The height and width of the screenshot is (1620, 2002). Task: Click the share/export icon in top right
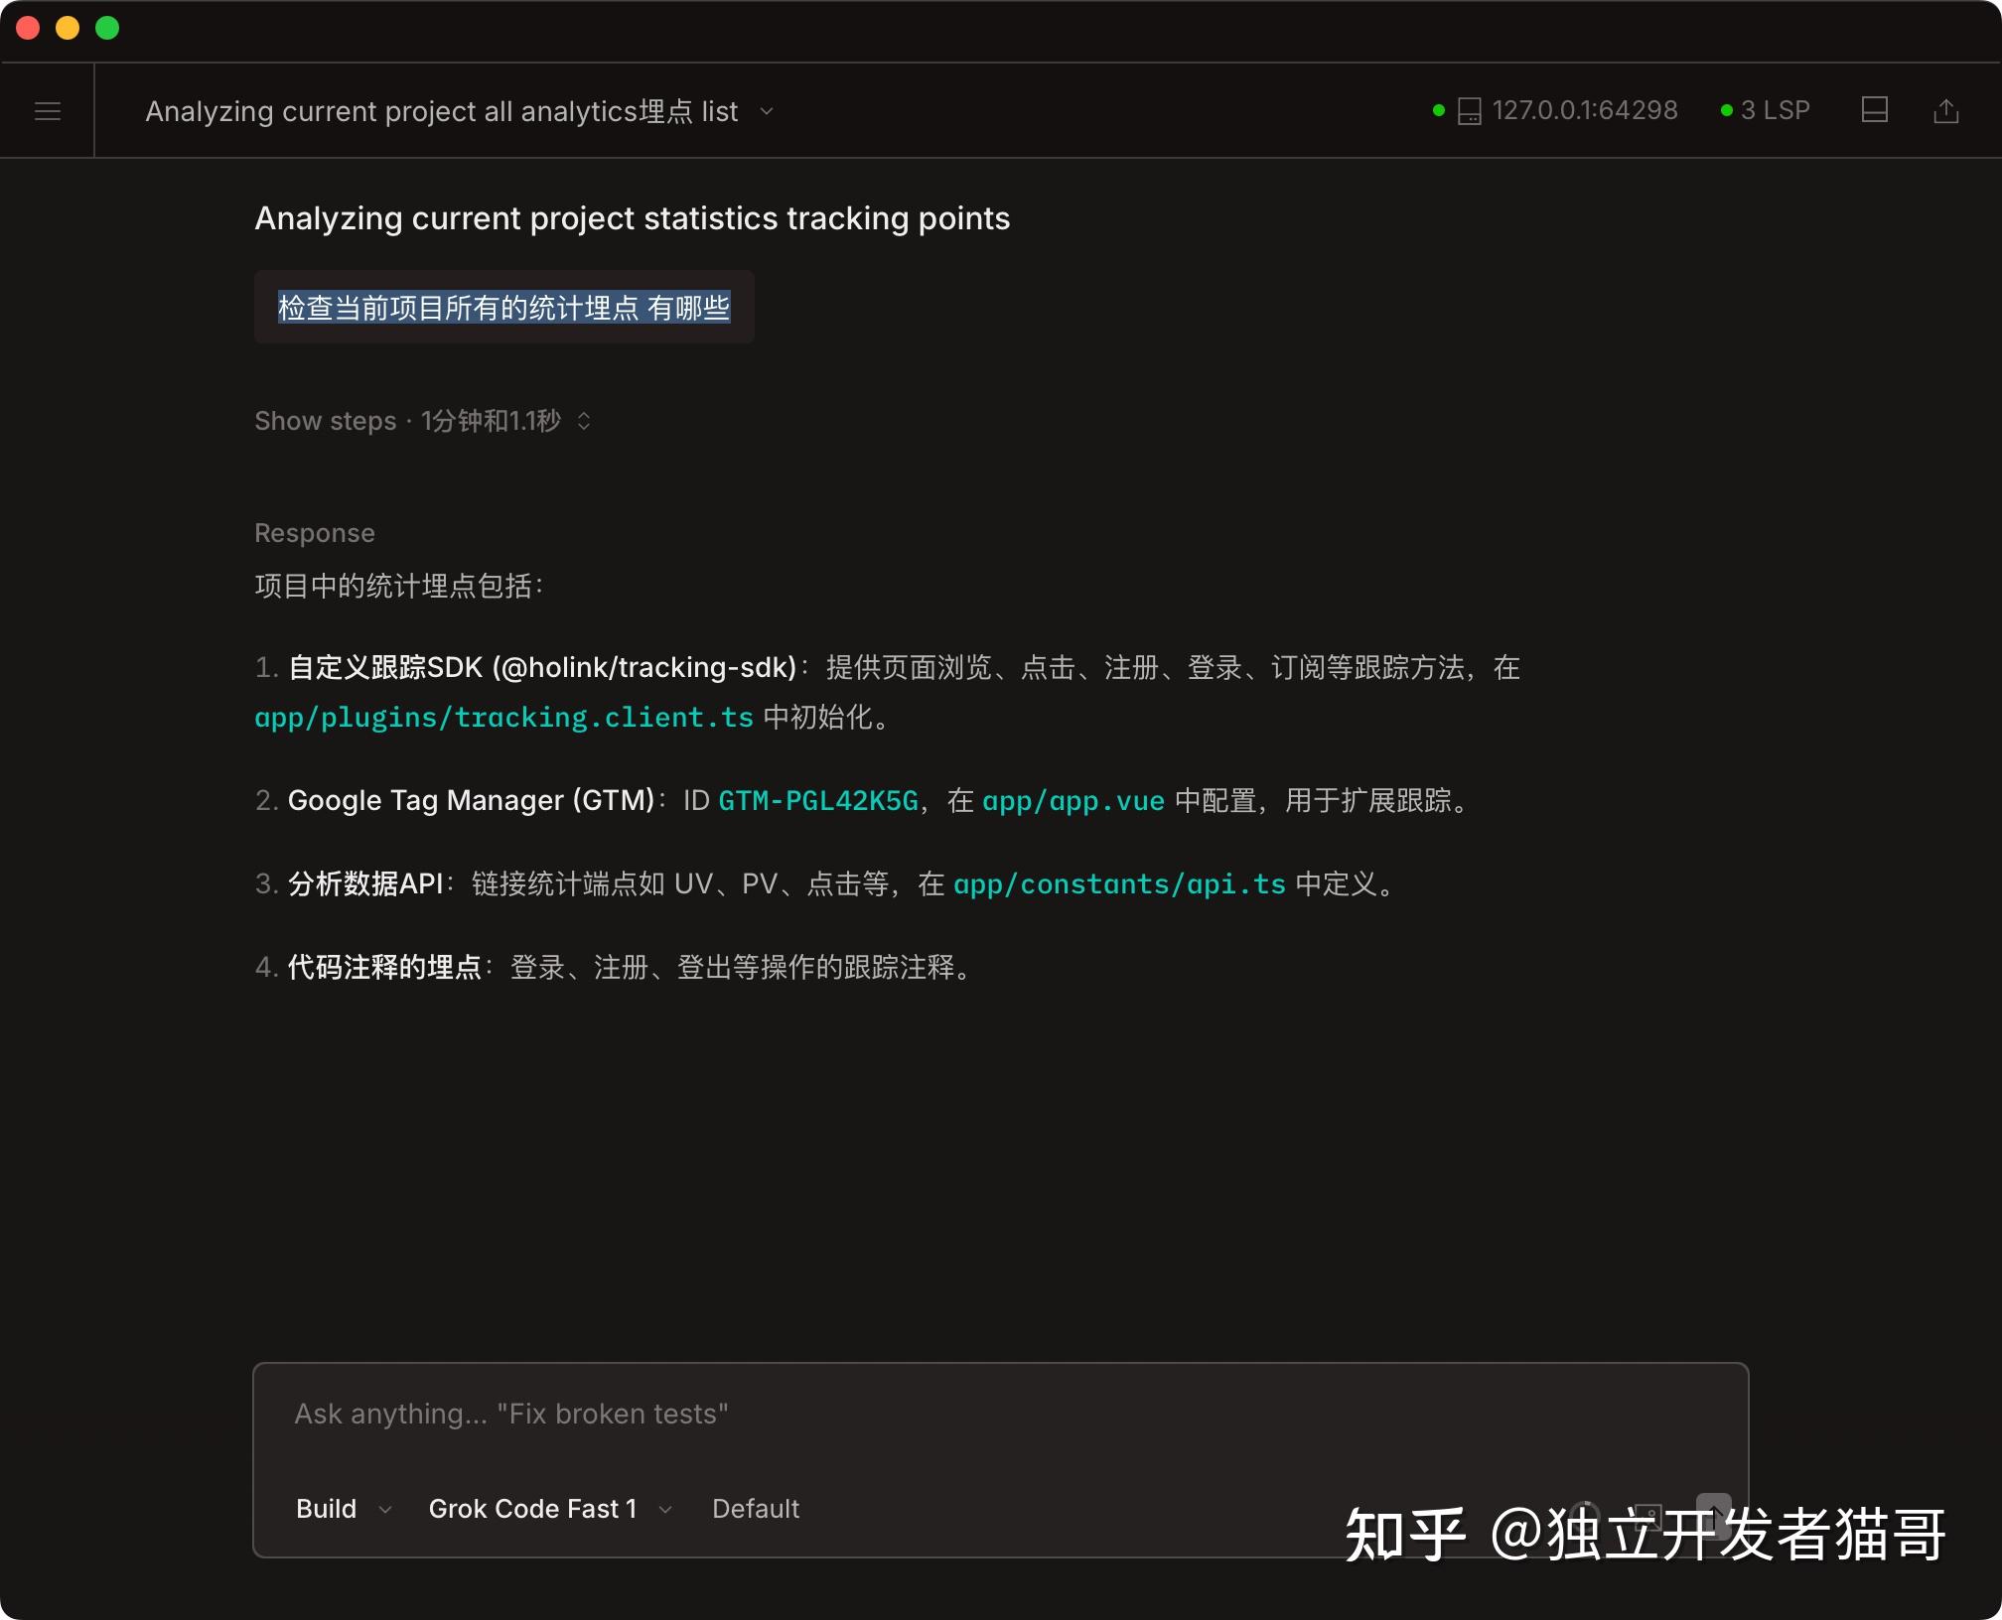pos(1946,110)
